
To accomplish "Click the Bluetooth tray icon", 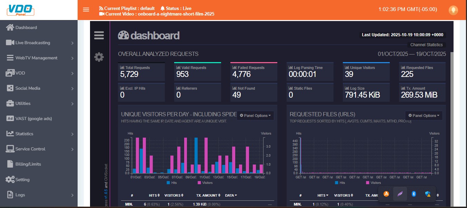I will click(414, 194).
